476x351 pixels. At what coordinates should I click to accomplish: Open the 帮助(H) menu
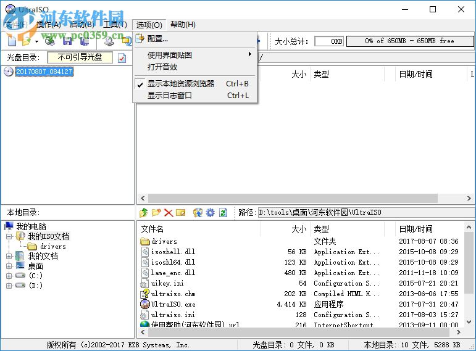coord(183,25)
